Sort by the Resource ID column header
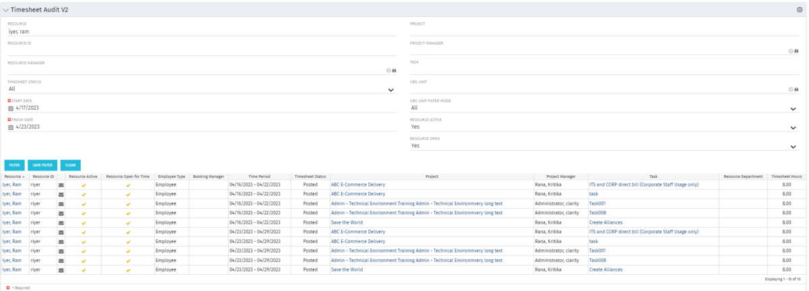809x291 pixels. coord(42,176)
